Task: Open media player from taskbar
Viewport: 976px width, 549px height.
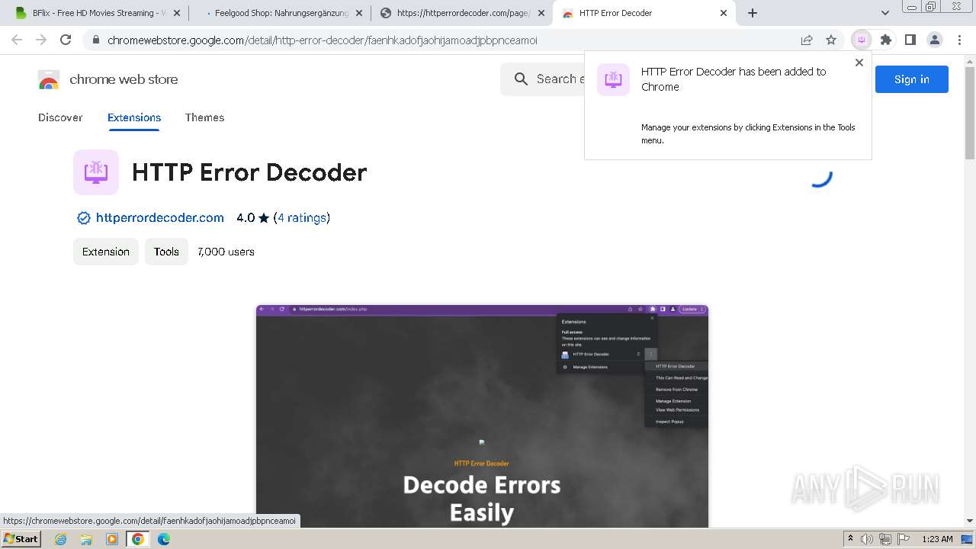Action: [112, 539]
